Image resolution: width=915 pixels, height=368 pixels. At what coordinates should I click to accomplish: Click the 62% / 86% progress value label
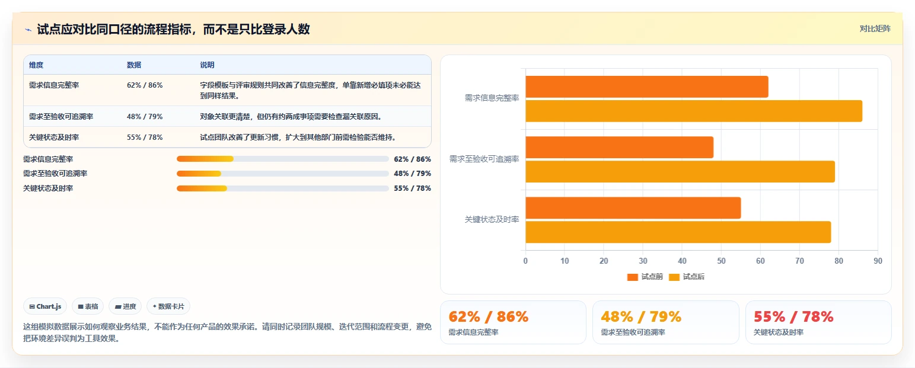(x=412, y=159)
